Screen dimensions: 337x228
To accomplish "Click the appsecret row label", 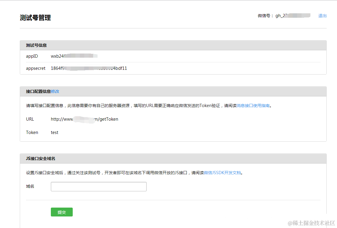I will coord(35,68).
